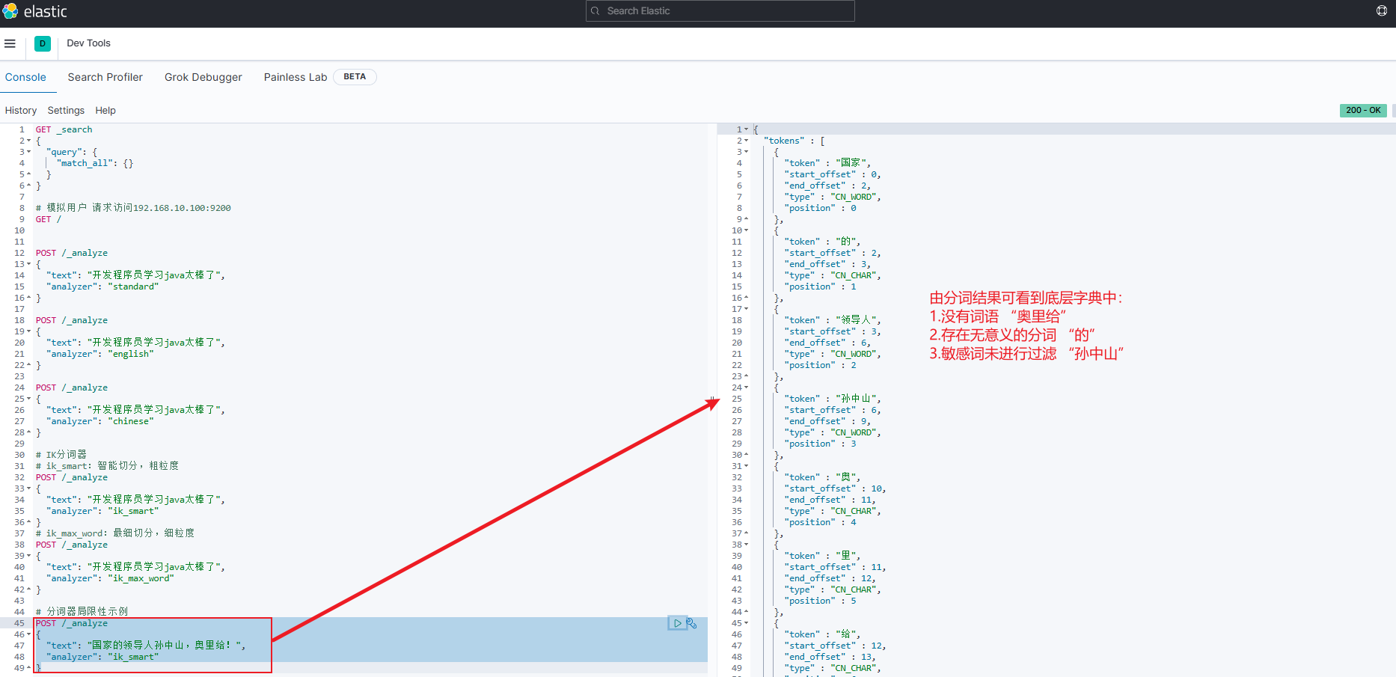Click the "type" : "CN_CHAR" on output line 14
Screen dimensions: 1396x677
(x=833, y=275)
